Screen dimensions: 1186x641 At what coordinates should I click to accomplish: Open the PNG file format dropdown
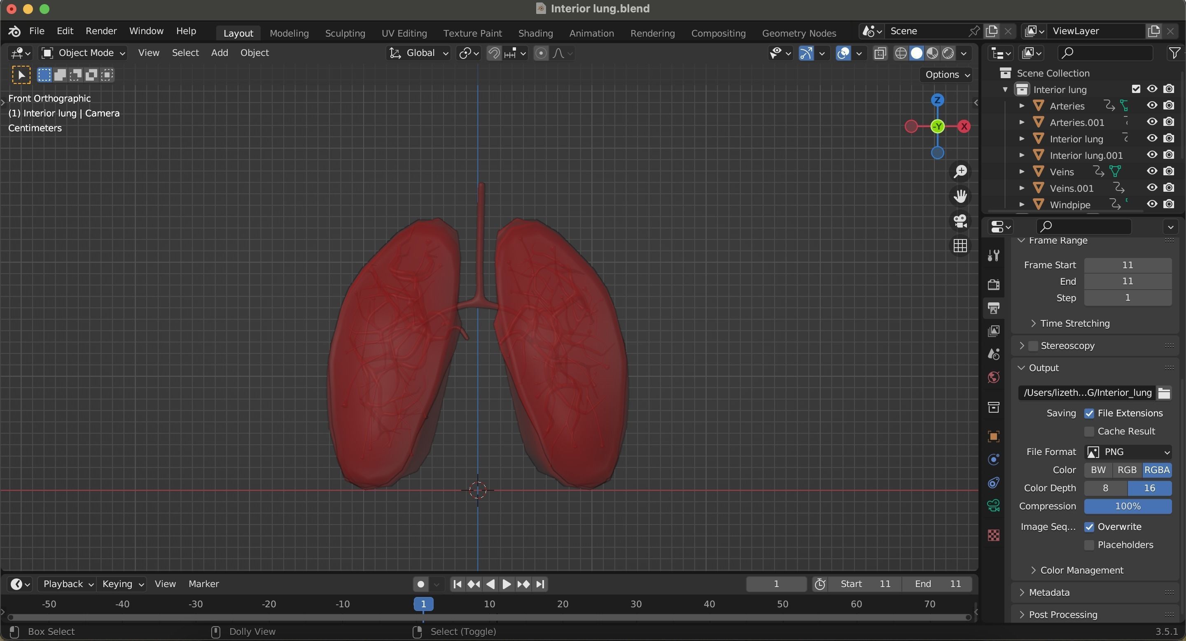click(x=1128, y=452)
